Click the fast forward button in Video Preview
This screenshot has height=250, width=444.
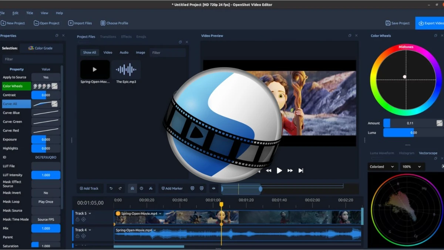290,170
